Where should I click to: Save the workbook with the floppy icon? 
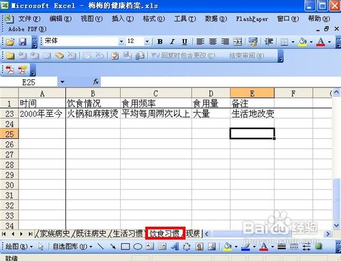(x=23, y=42)
